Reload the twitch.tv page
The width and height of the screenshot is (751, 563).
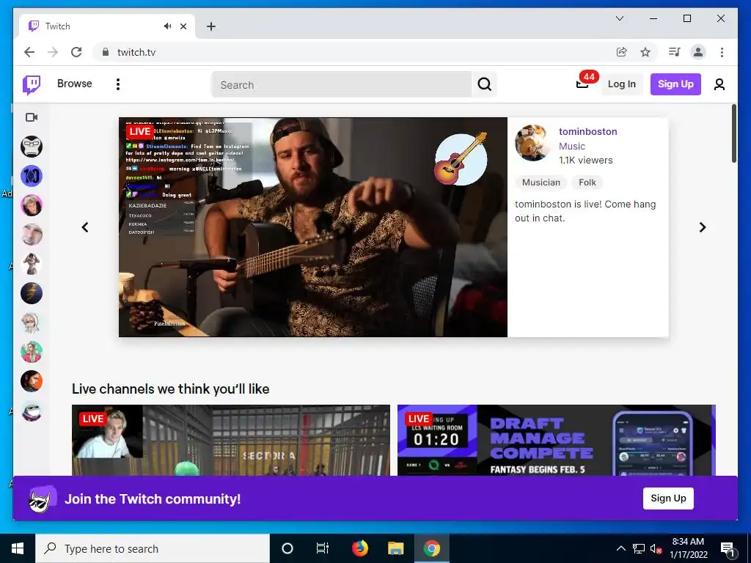click(76, 52)
